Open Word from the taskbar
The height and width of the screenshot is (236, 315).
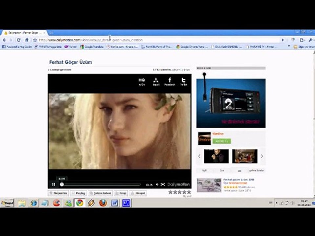pos(115,203)
